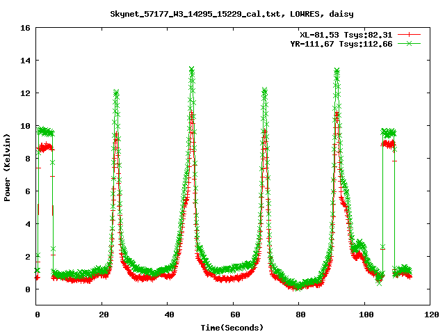Click the 0 tick label on x-axis
Viewport: 445px width, 334px height.
point(36,315)
